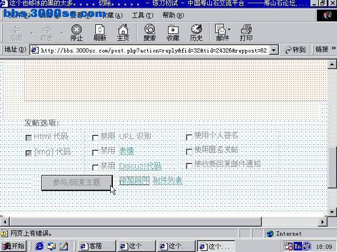Screen dimensions: 337x252
Task: Go to Home page via 主页 icon
Action: tap(123, 33)
